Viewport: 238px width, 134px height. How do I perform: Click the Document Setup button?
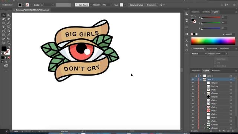(136, 5)
